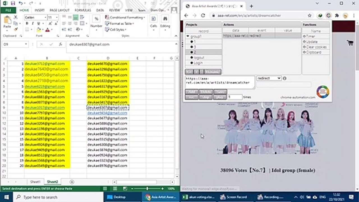This screenshot has width=359, height=202.
Task: Switch to the INSERT ribbon tab
Action: [x=39, y=10]
